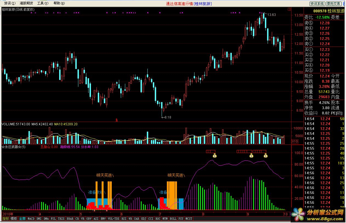The height and width of the screenshot is (223, 346).
Task: Select the 指标 tab
Action: (5, 219)
